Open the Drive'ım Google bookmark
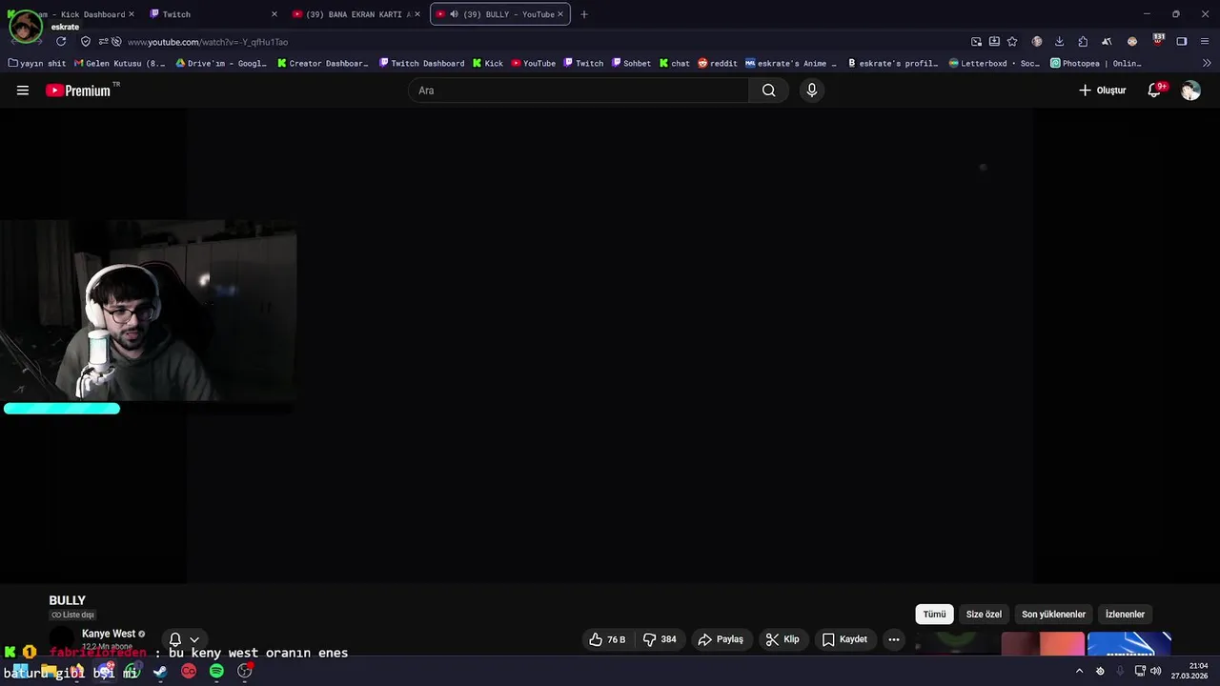The height and width of the screenshot is (686, 1220). (221, 64)
